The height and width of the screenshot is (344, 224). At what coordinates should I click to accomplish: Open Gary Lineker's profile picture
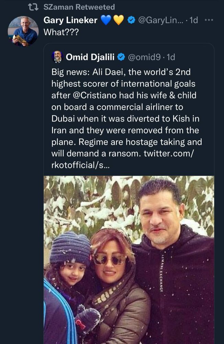23,31
